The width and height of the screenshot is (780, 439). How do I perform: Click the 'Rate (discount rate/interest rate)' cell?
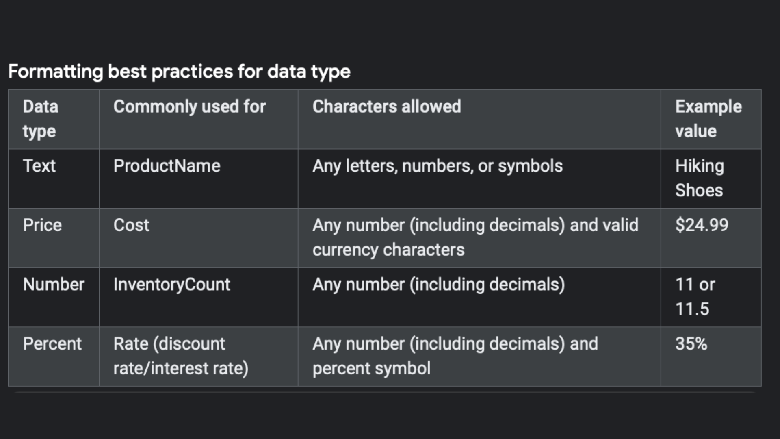coord(199,356)
